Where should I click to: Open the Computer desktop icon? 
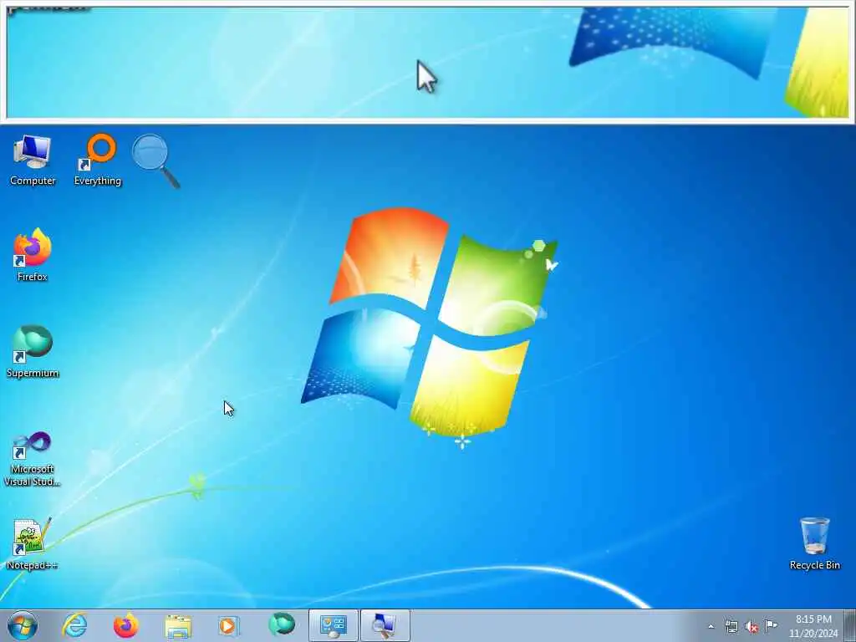coord(33,160)
